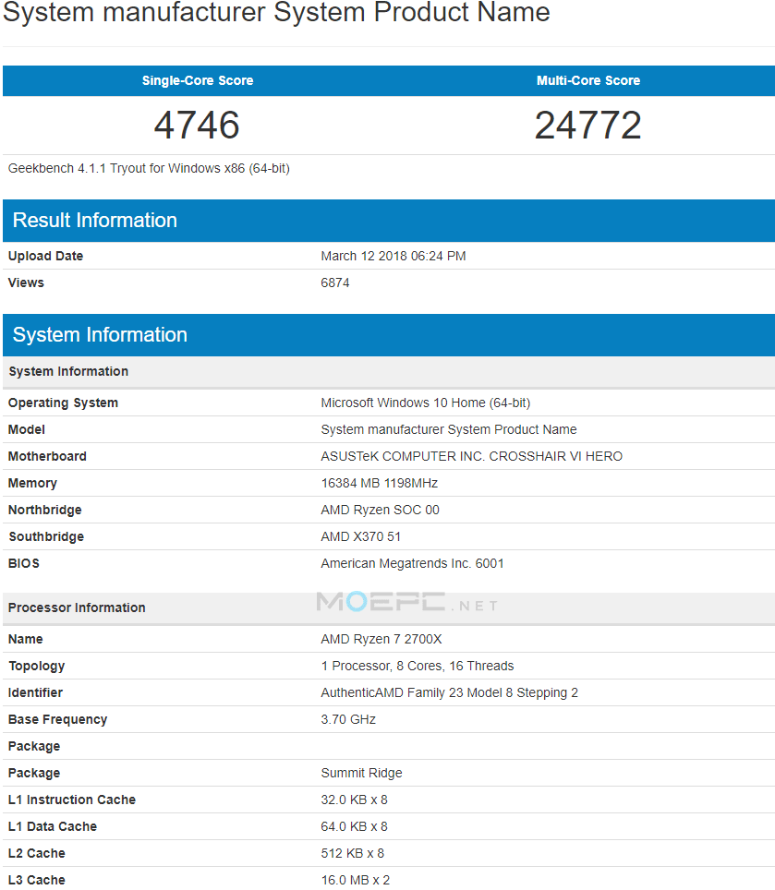
Task: Click the Model row's value text
Action: [449, 429]
